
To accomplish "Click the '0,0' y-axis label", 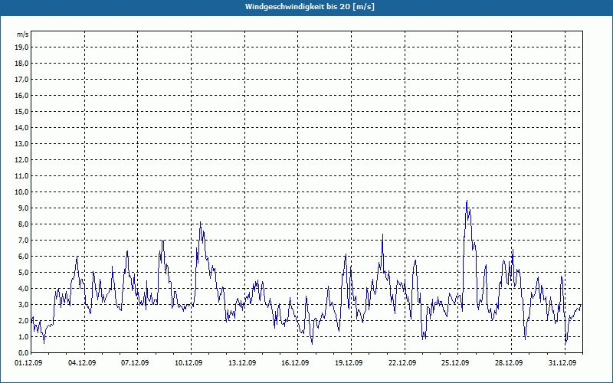I will pyautogui.click(x=23, y=353).
